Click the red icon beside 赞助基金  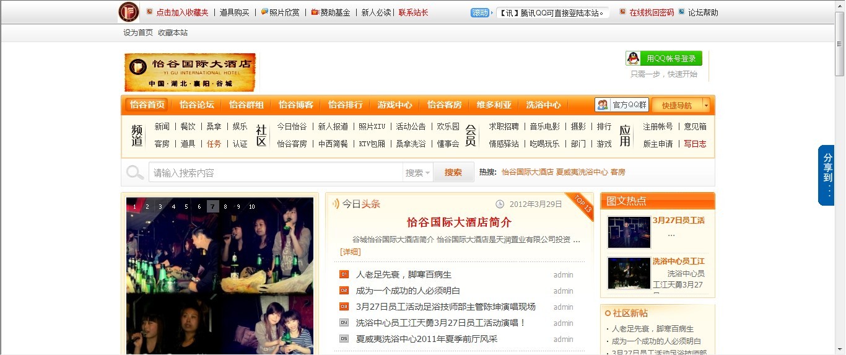[315, 12]
